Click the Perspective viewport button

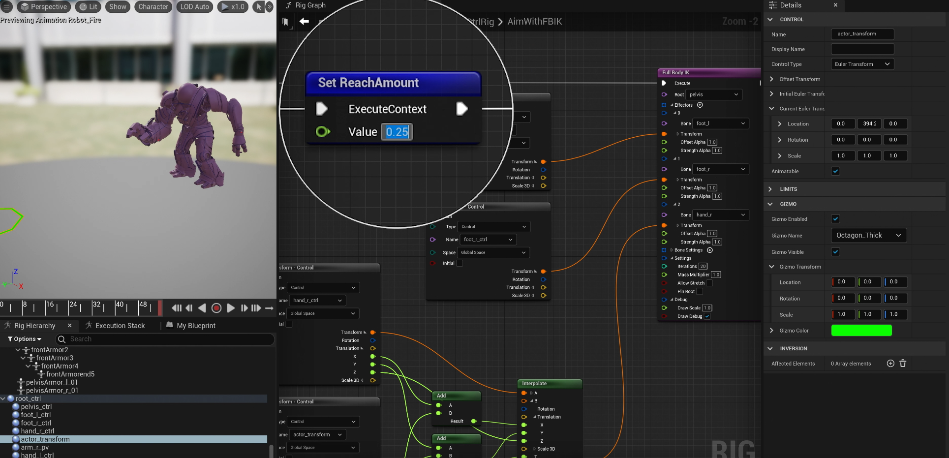point(44,7)
